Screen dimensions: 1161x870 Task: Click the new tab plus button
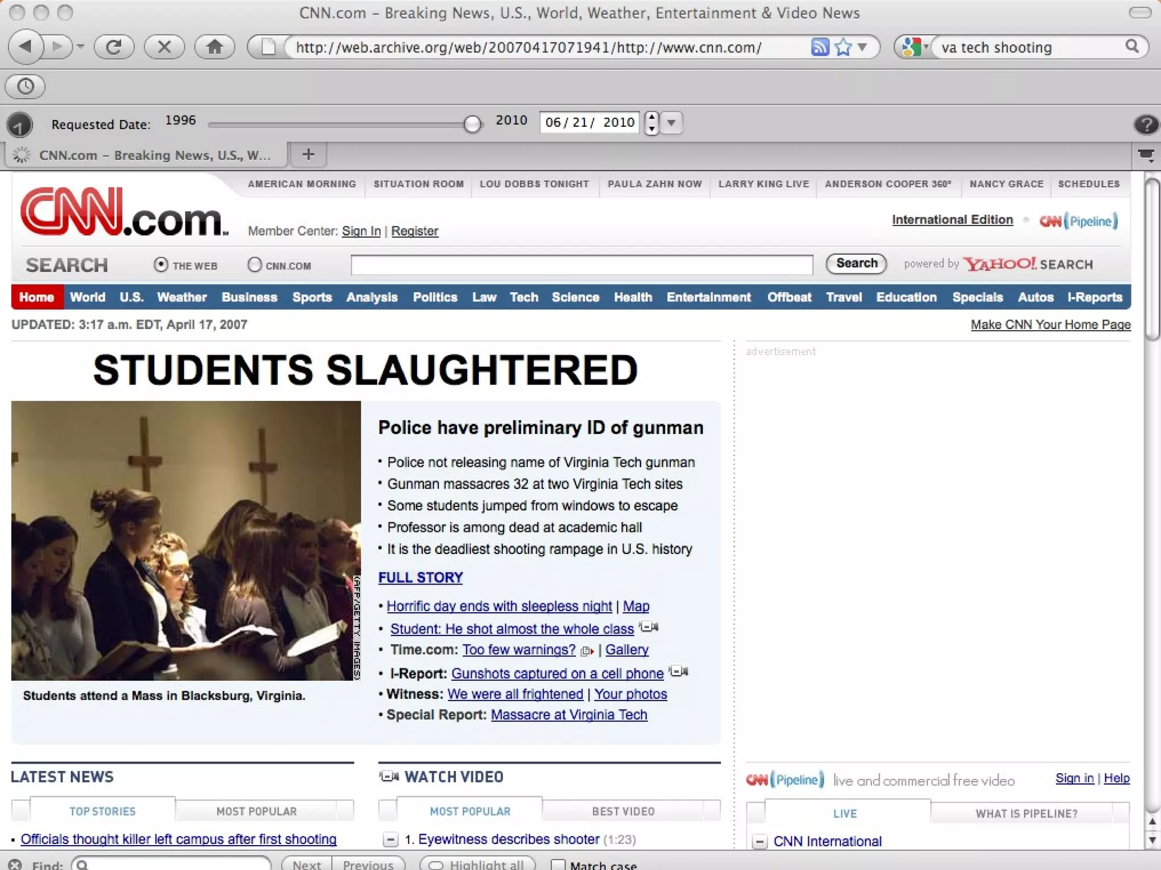[x=308, y=155]
